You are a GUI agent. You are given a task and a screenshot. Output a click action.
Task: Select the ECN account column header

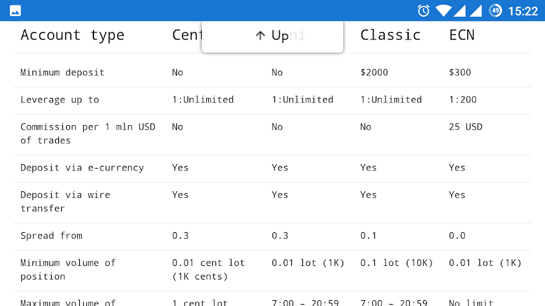point(461,35)
